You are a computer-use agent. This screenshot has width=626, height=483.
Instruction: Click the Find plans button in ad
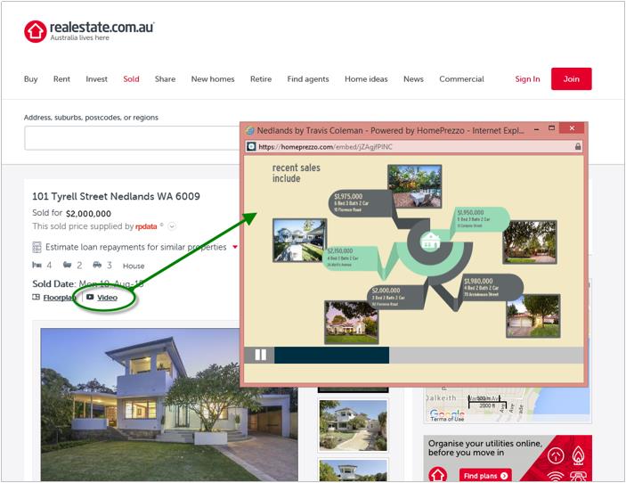tap(485, 476)
